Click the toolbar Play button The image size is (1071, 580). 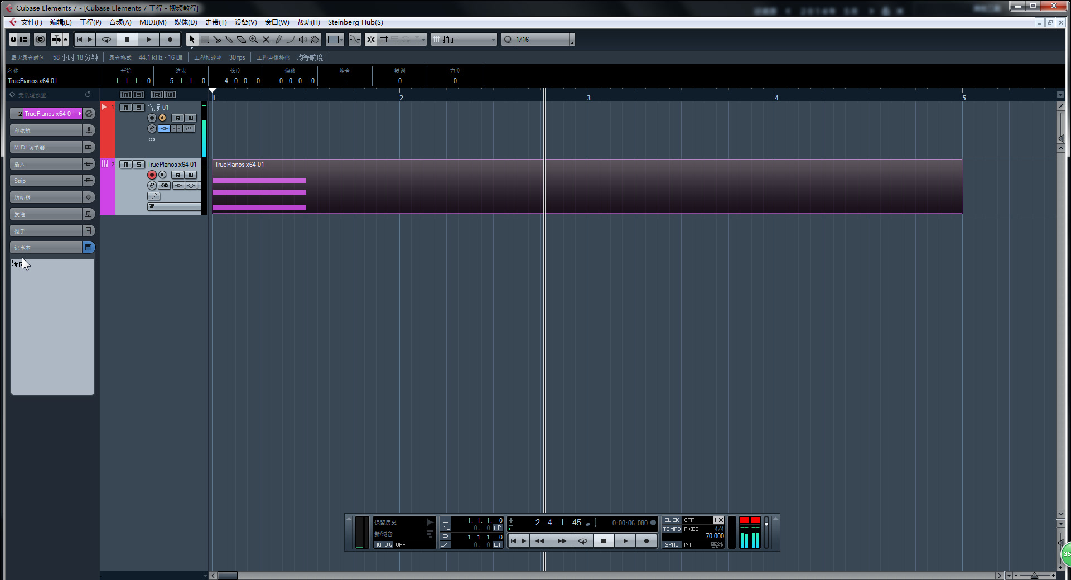tap(149, 40)
